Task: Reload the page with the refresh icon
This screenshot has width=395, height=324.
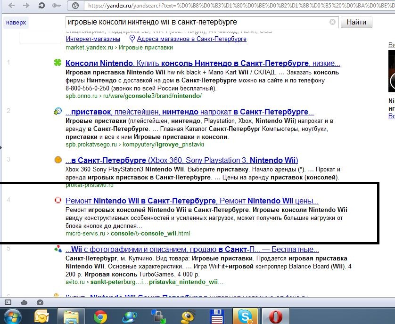Action: click(x=41, y=5)
